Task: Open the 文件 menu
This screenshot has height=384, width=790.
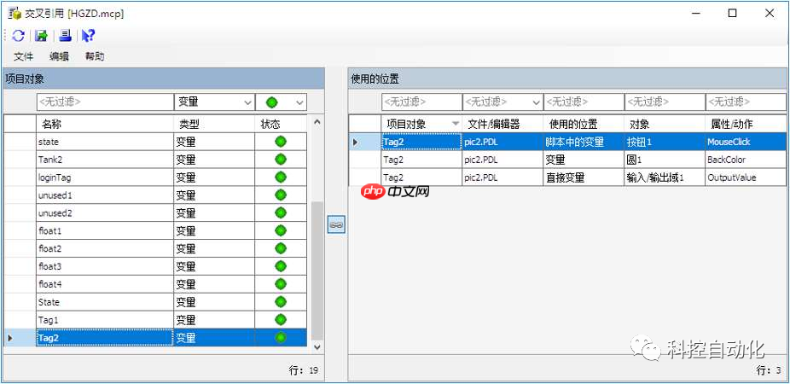Action: (x=23, y=56)
